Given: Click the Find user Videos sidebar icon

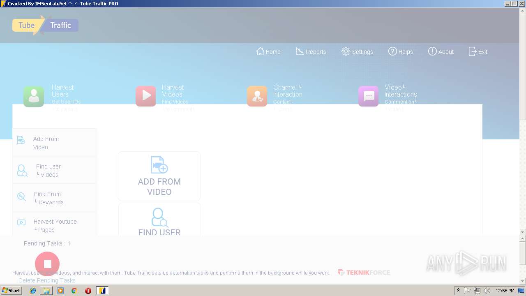Looking at the screenshot, I should tap(22, 171).
